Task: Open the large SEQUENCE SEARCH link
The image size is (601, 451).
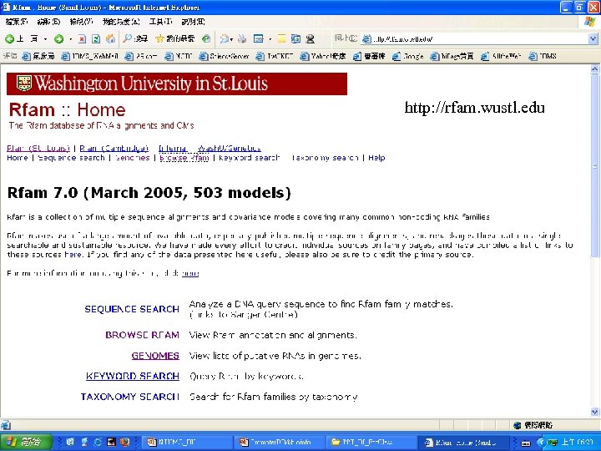Action: [x=132, y=309]
